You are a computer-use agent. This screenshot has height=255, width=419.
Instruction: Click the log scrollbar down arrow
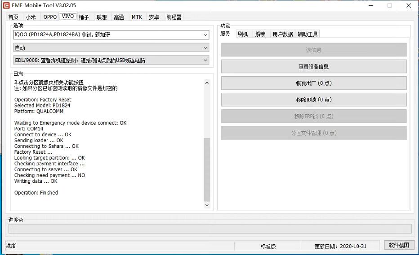[207, 205]
